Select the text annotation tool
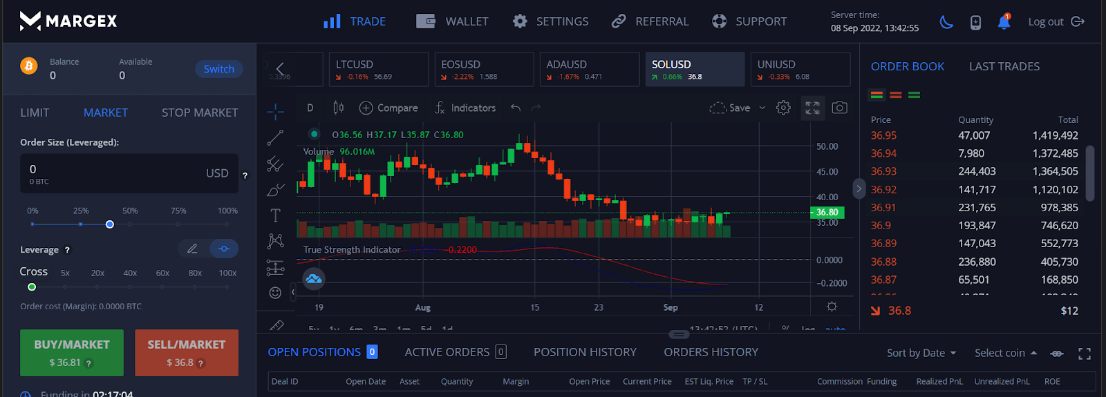1106x397 pixels. [x=275, y=215]
